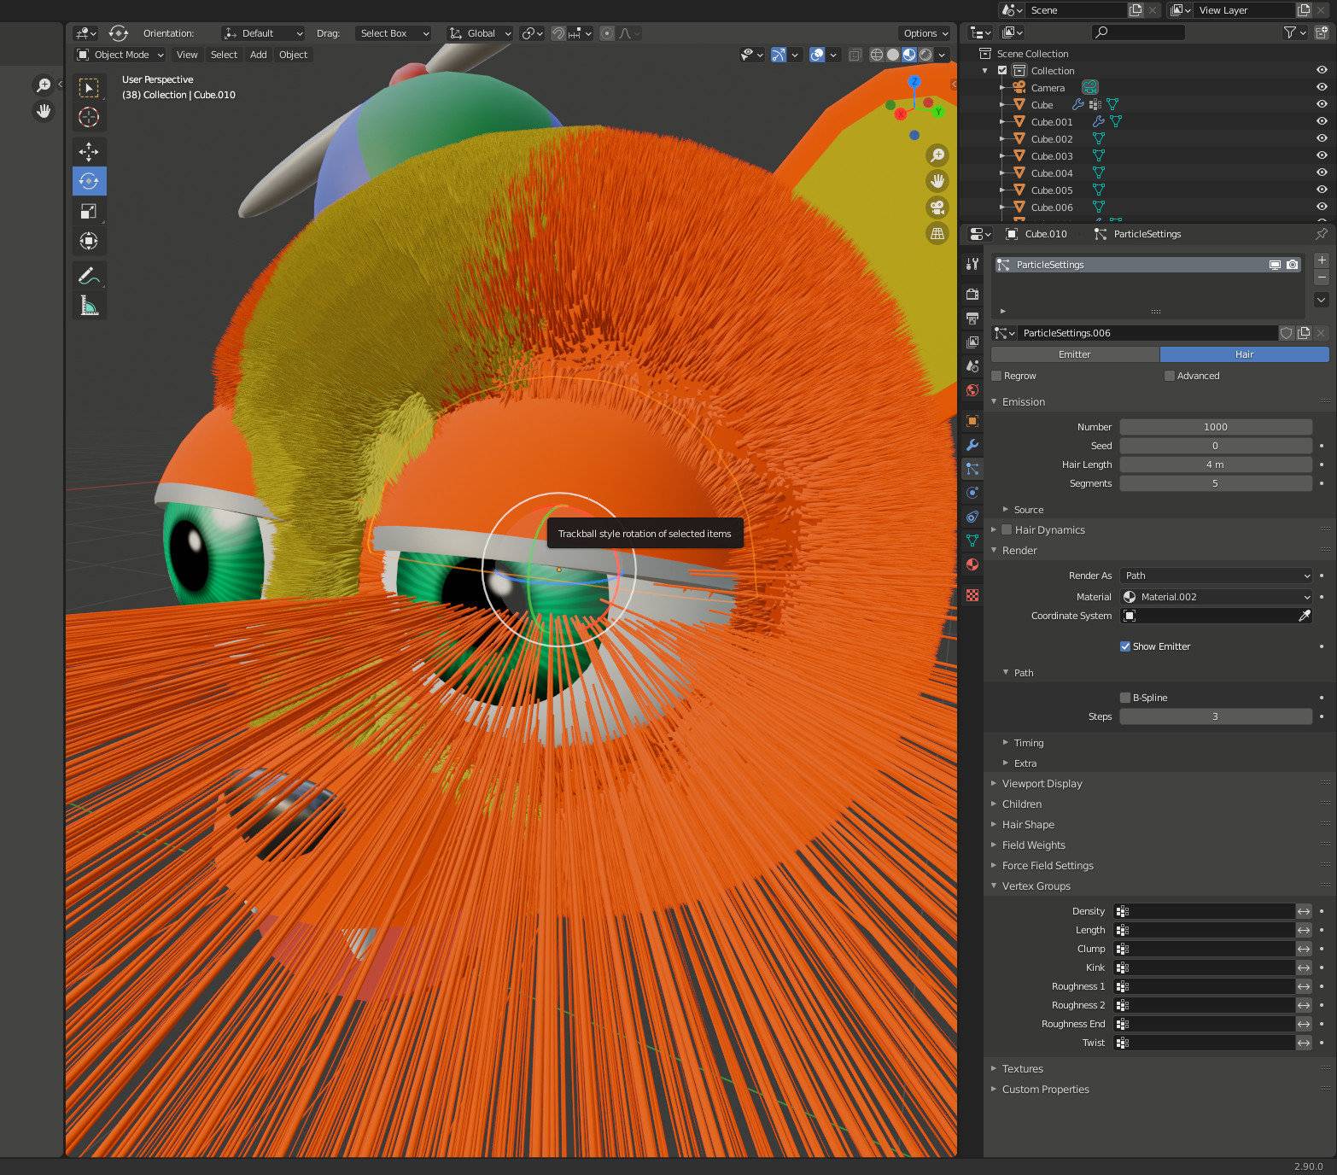Adjust Hair Length 4 m field
This screenshot has height=1175, width=1337.
(x=1216, y=465)
